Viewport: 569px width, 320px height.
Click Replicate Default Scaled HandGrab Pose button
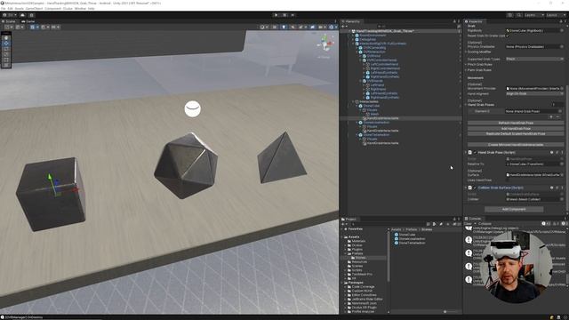click(x=516, y=134)
